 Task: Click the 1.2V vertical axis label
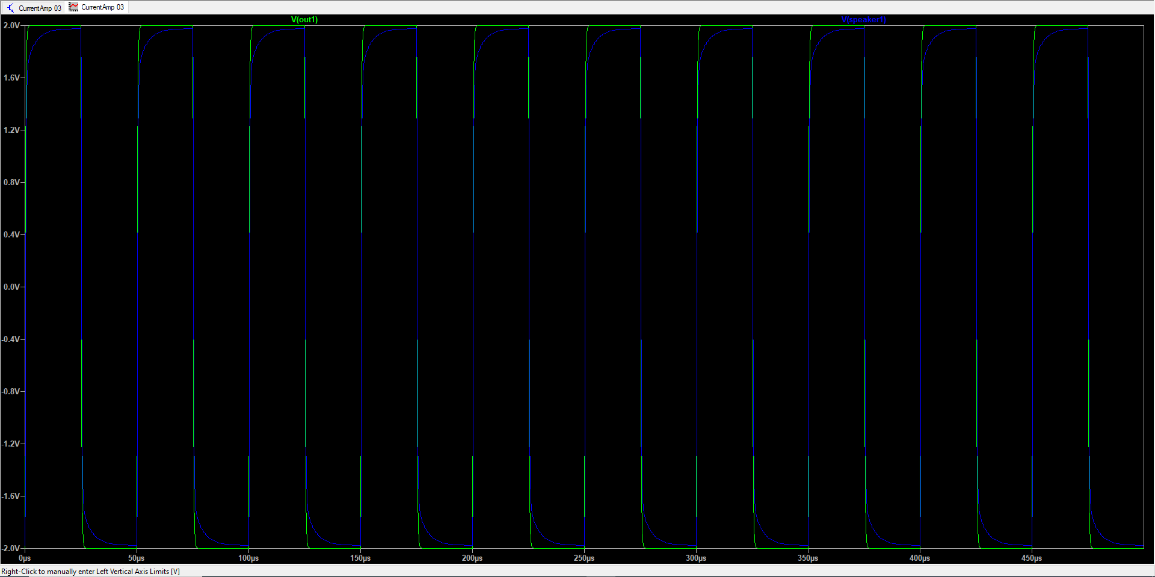(x=11, y=130)
